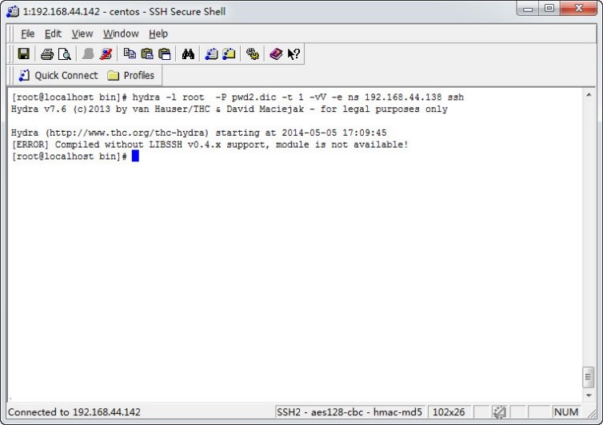Minimize the SSH Secure Shell window
This screenshot has height=425, width=603.
pos(528,9)
